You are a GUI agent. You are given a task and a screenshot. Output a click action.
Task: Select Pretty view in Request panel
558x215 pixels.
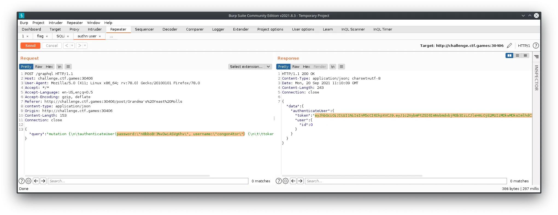click(26, 66)
